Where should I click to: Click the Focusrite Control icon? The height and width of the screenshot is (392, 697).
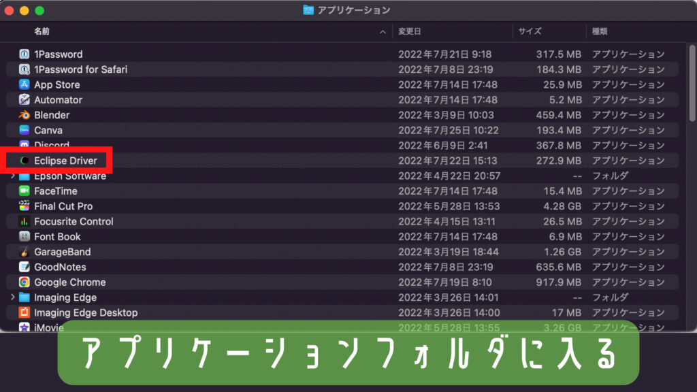tap(24, 221)
